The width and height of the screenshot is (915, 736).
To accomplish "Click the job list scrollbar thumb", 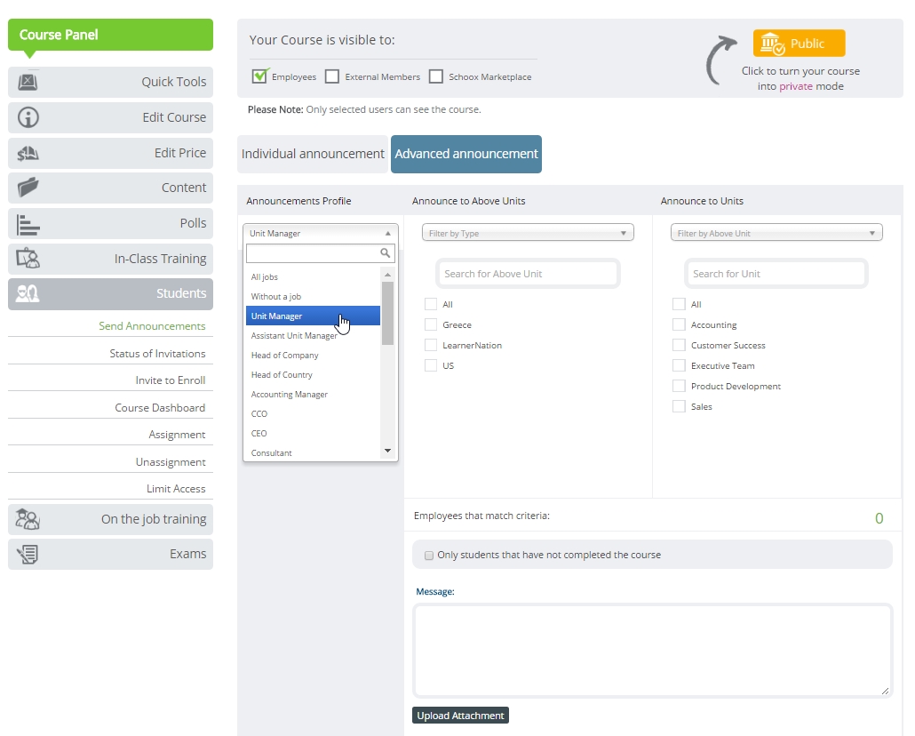I will point(387,313).
